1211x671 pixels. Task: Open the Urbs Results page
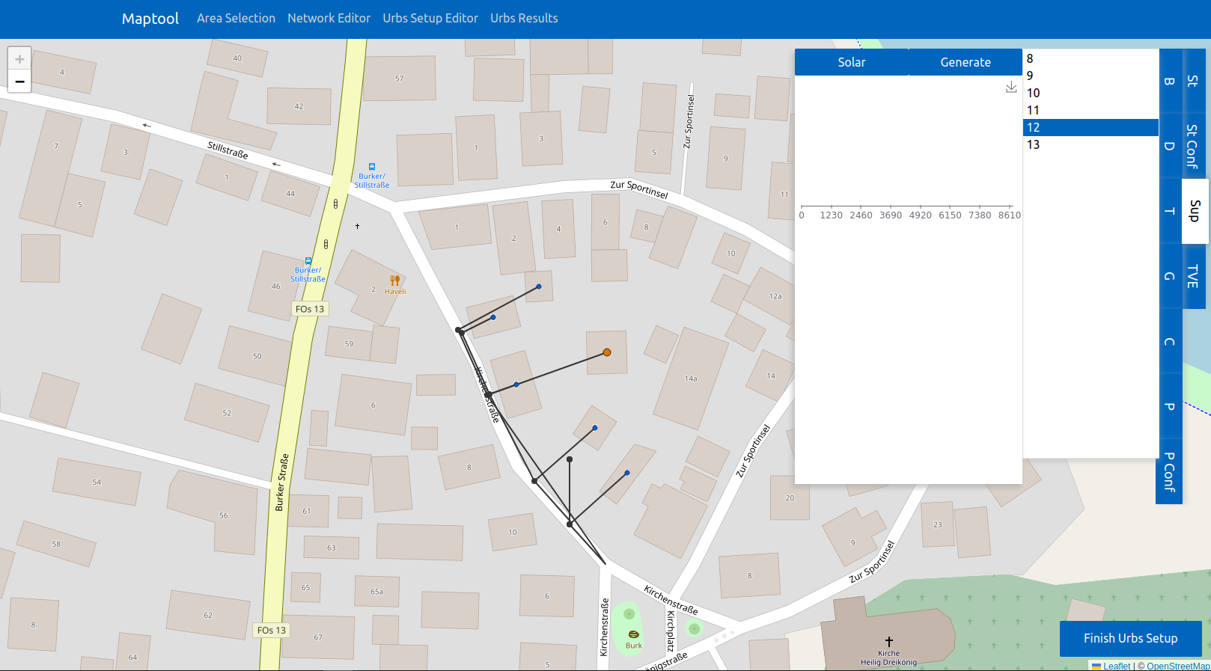524,18
